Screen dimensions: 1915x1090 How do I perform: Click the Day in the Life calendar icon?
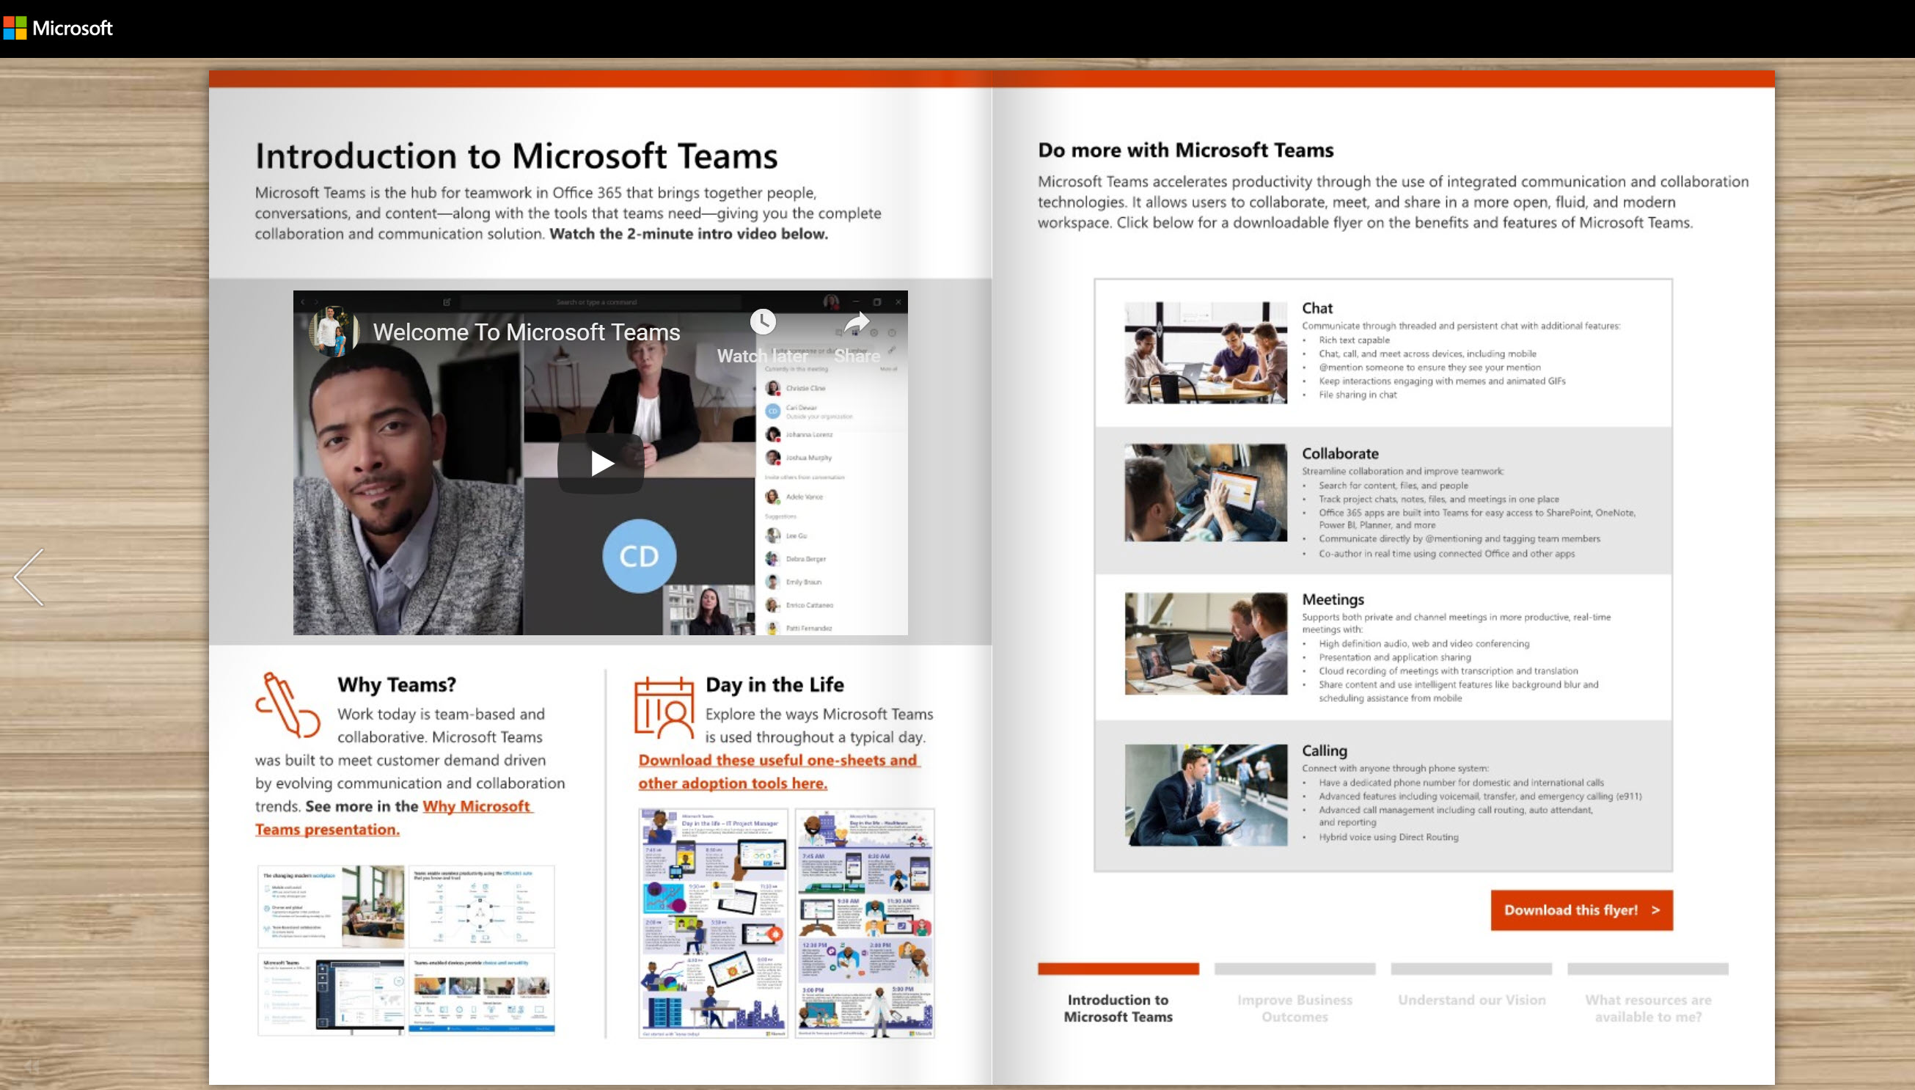pos(664,706)
